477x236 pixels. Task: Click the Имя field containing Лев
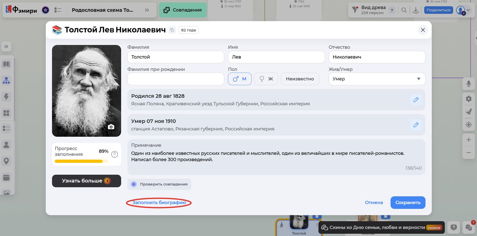click(276, 57)
